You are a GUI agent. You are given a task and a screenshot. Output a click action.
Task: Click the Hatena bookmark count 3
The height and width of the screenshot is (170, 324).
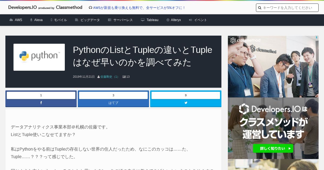tap(113, 95)
